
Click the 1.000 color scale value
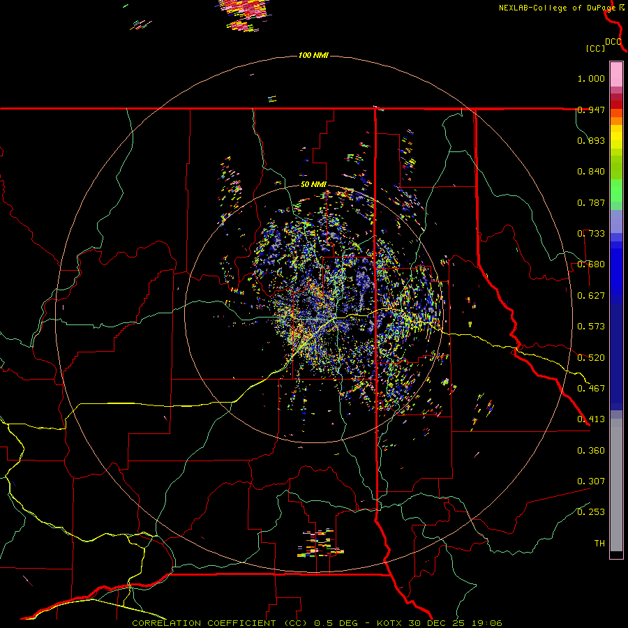point(591,78)
